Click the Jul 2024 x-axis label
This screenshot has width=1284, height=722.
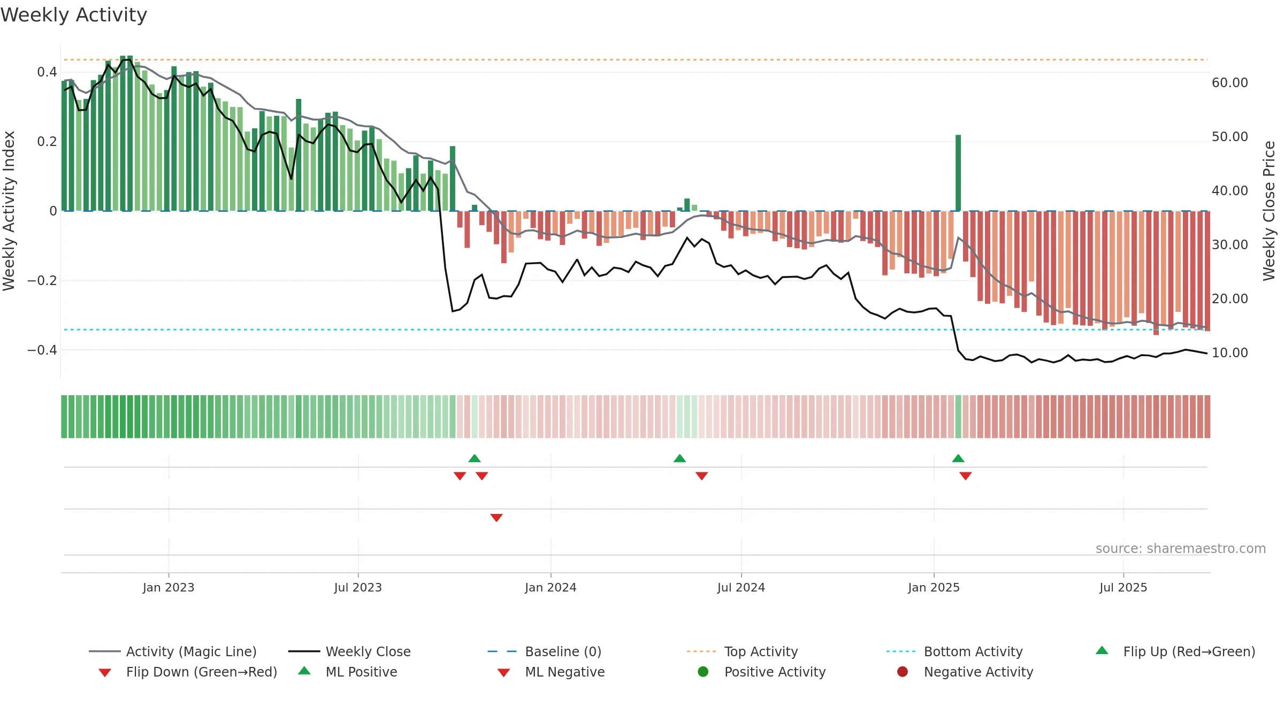coord(741,587)
